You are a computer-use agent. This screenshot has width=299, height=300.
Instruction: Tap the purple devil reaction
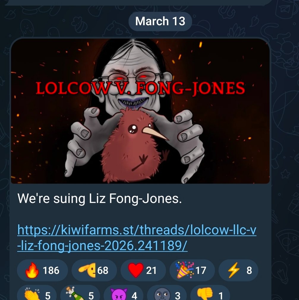click(124, 294)
